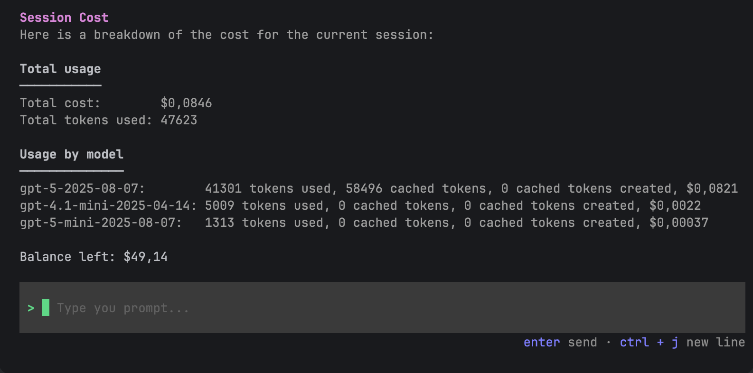
Task: Click the Balance left amount $49,14
Action: 144,257
